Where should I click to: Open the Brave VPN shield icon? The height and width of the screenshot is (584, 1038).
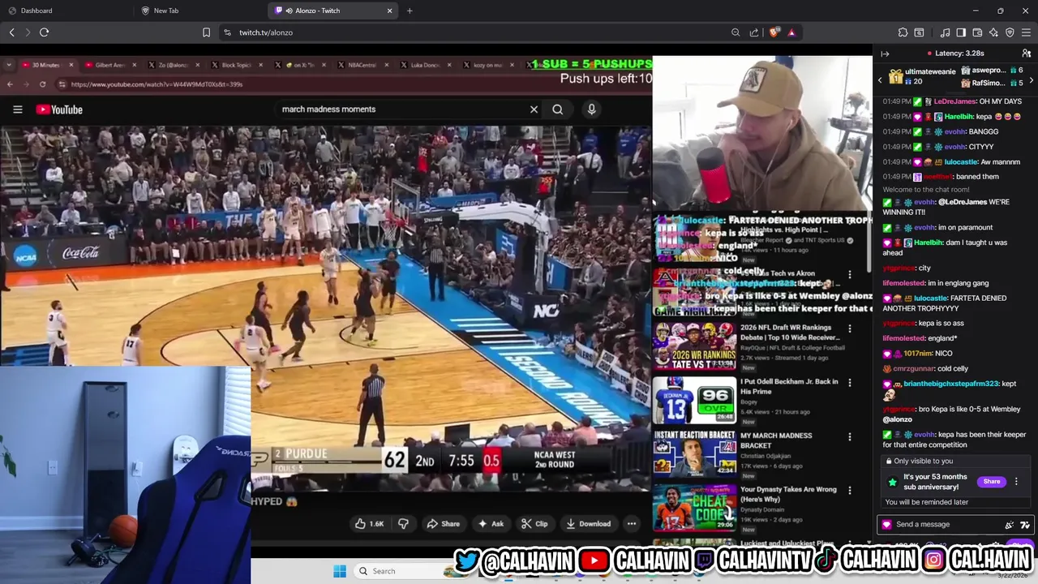tap(1010, 32)
